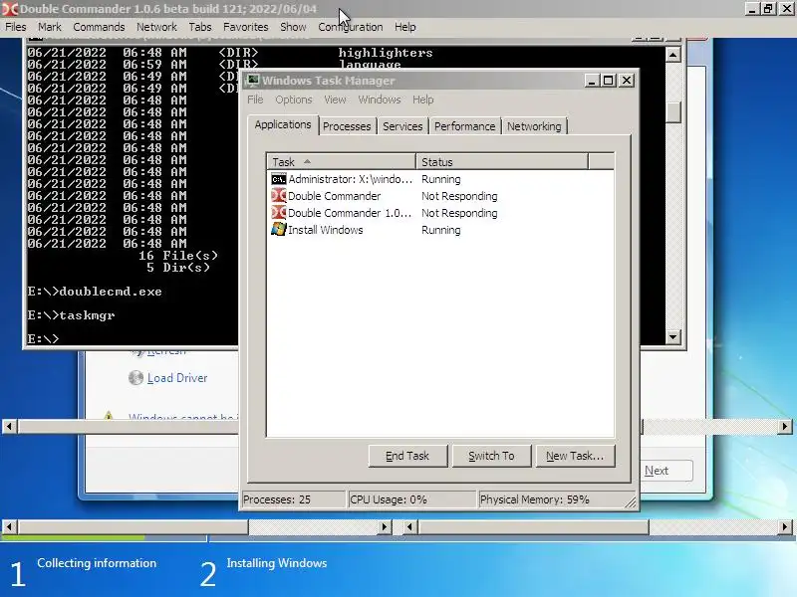Viewport: 797px width, 597px height.
Task: Switch to the Processes tab
Action: (x=347, y=126)
